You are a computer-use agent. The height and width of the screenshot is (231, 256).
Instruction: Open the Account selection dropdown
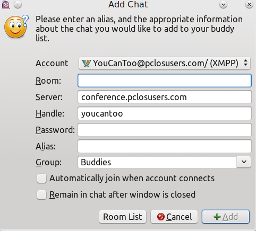(165, 63)
